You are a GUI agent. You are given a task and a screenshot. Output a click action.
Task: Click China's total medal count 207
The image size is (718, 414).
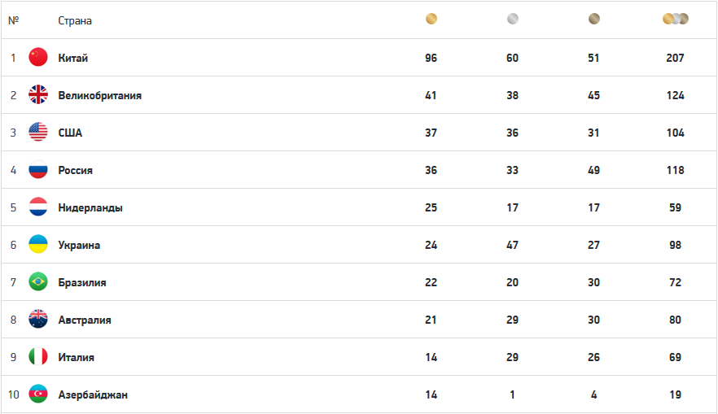point(675,58)
